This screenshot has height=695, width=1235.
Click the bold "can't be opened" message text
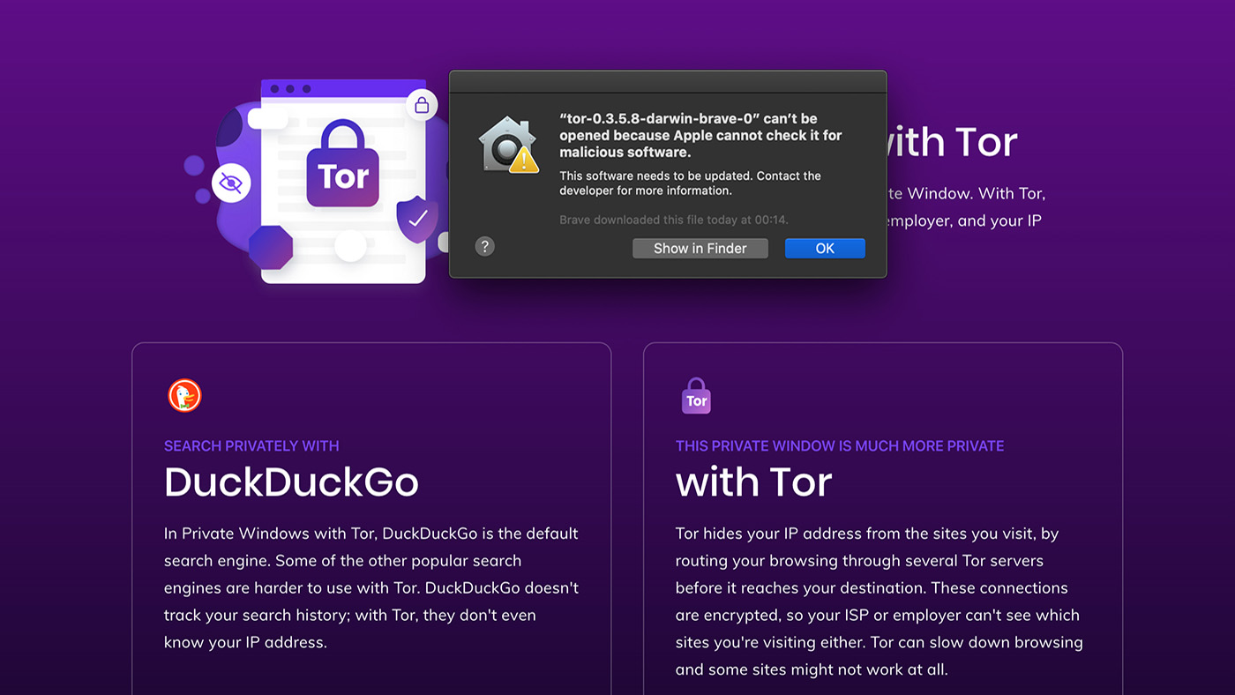tap(700, 135)
